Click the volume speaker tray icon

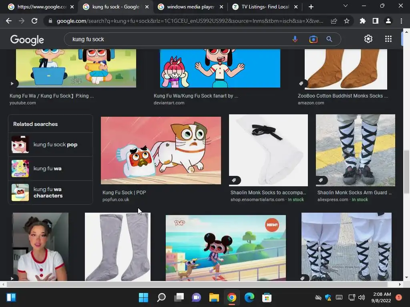(x=362, y=297)
